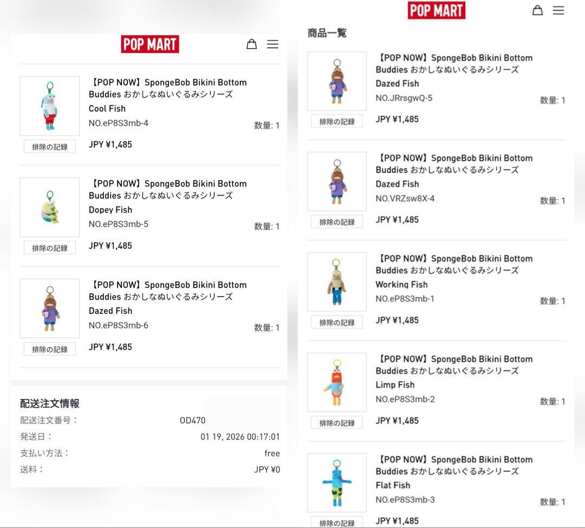Click 排除の記録 button under Working Fish
Screen dimensions: 585x528
click(337, 322)
